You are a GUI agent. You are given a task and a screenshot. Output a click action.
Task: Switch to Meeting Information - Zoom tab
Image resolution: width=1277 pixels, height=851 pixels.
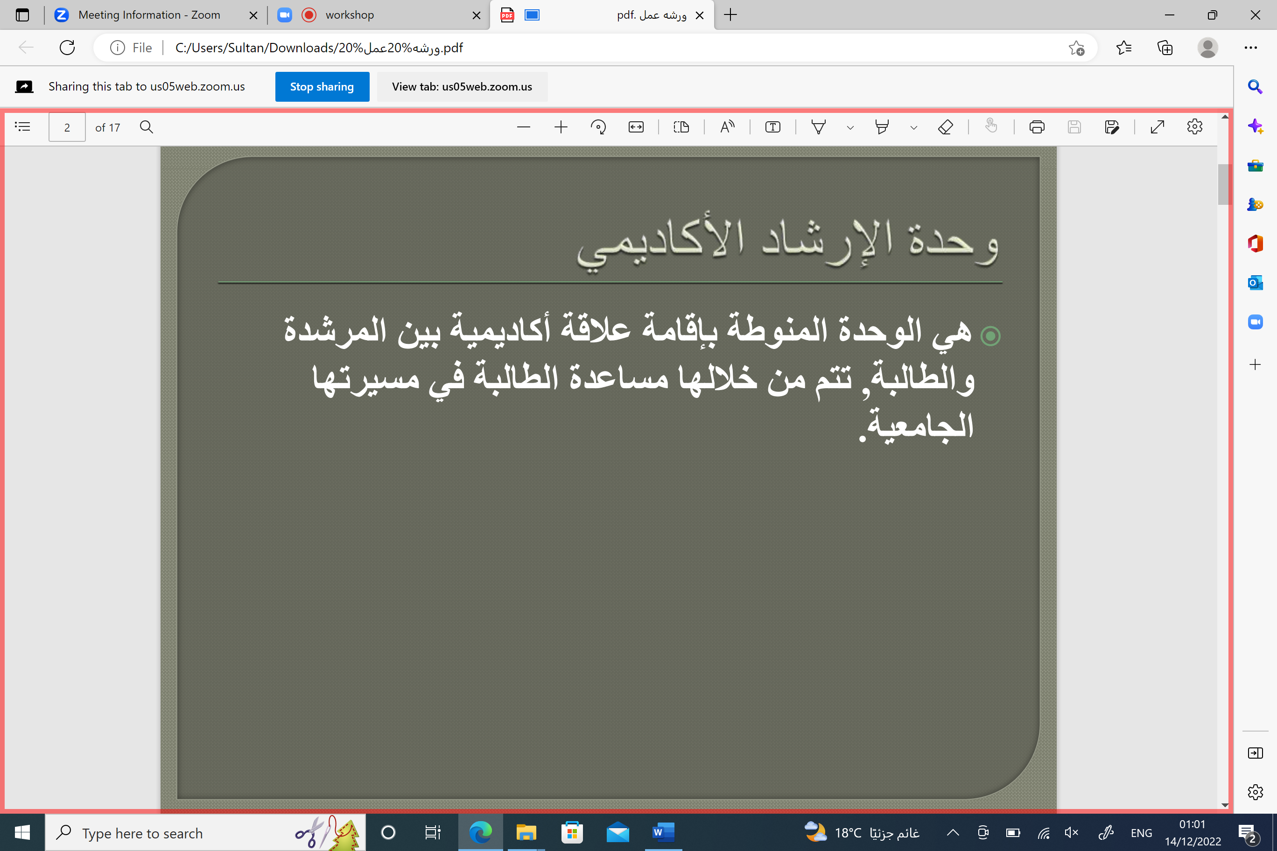(149, 15)
